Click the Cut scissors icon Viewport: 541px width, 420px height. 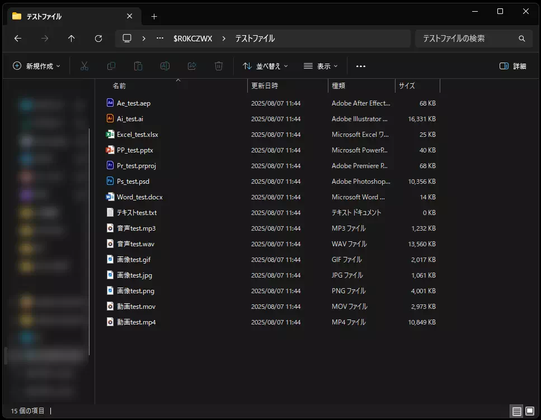(x=84, y=66)
